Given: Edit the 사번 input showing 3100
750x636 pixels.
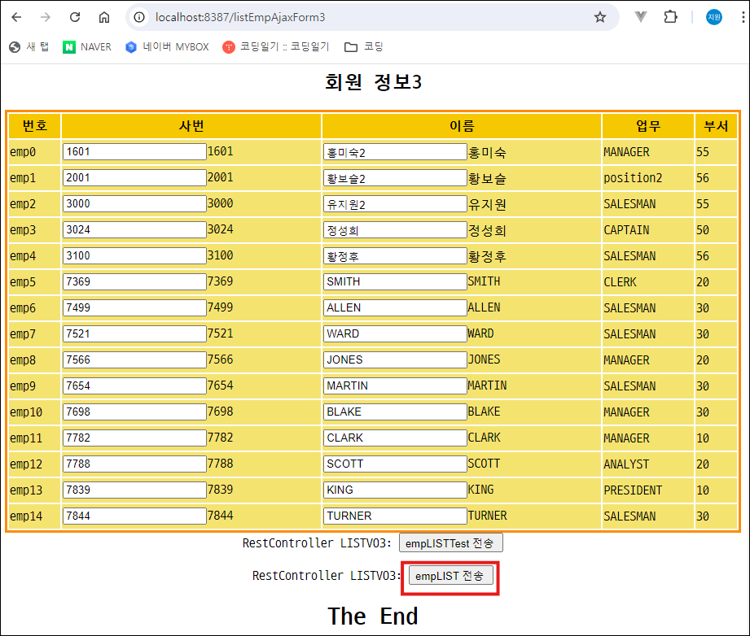Looking at the screenshot, I should click(134, 255).
